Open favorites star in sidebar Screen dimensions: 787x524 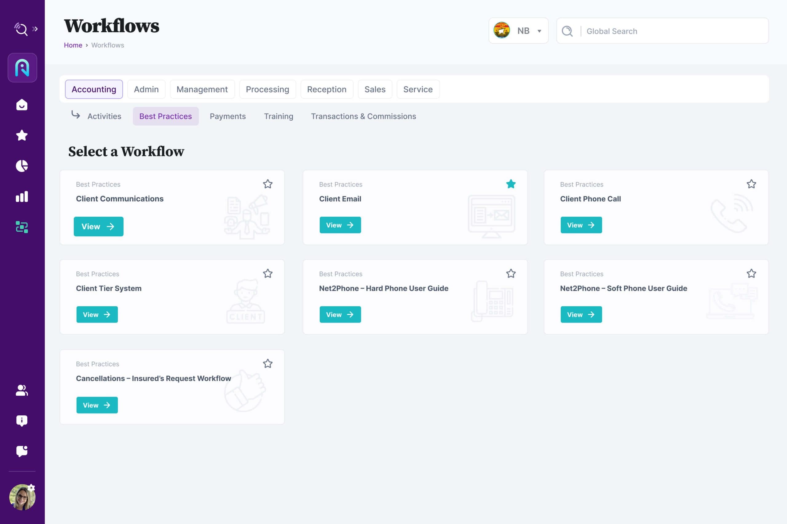click(x=22, y=135)
